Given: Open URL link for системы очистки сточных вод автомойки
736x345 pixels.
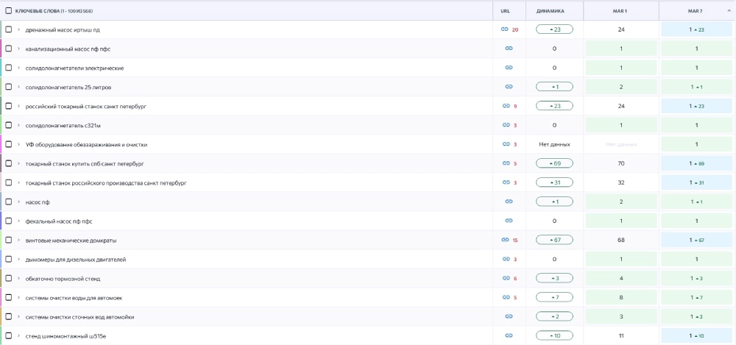Looking at the screenshot, I should click(509, 316).
